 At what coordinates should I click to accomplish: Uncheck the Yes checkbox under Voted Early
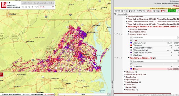click(133, 69)
